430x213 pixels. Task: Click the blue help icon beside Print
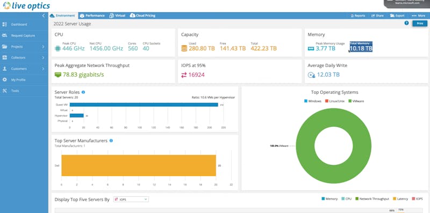[x=406, y=23]
